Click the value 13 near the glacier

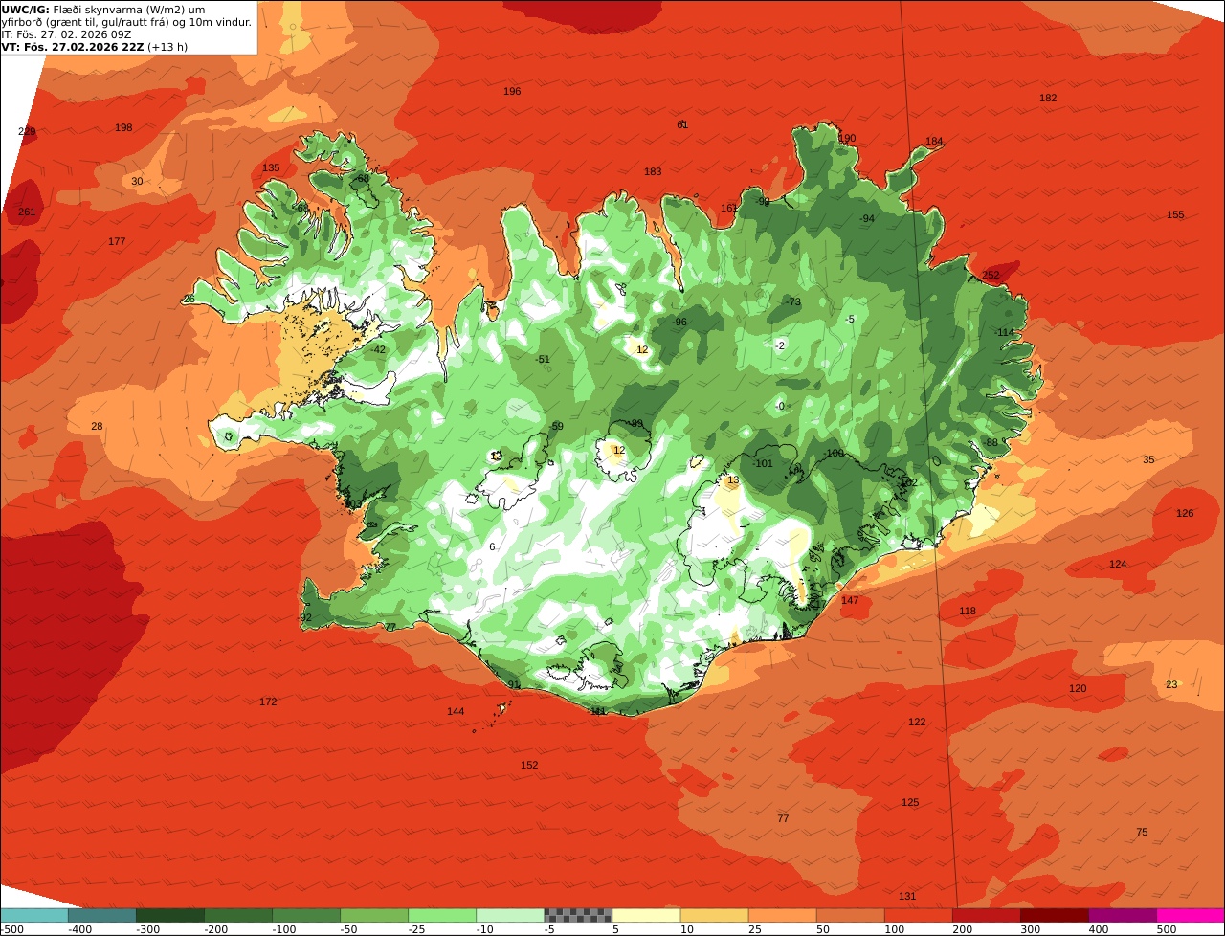pos(734,479)
